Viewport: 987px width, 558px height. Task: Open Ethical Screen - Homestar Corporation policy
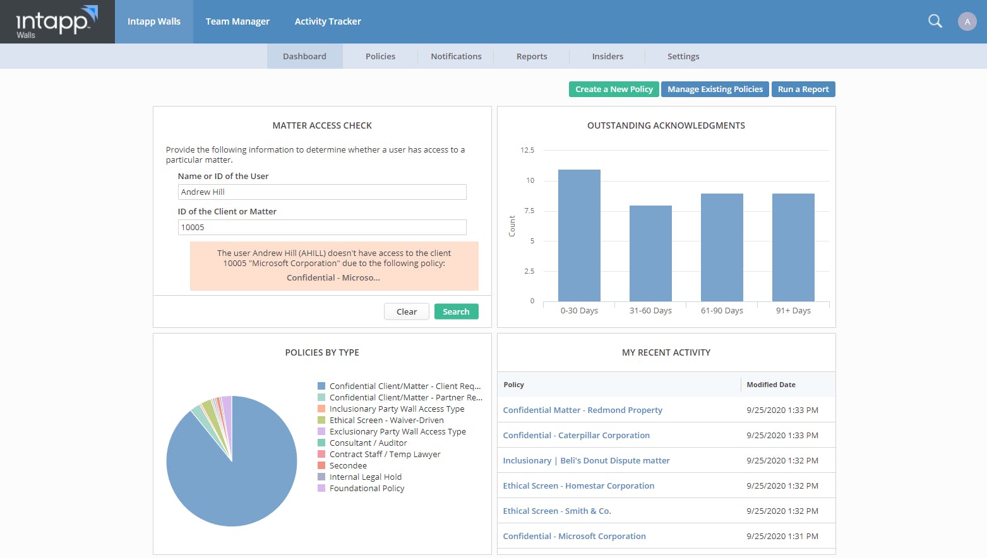[x=578, y=485]
